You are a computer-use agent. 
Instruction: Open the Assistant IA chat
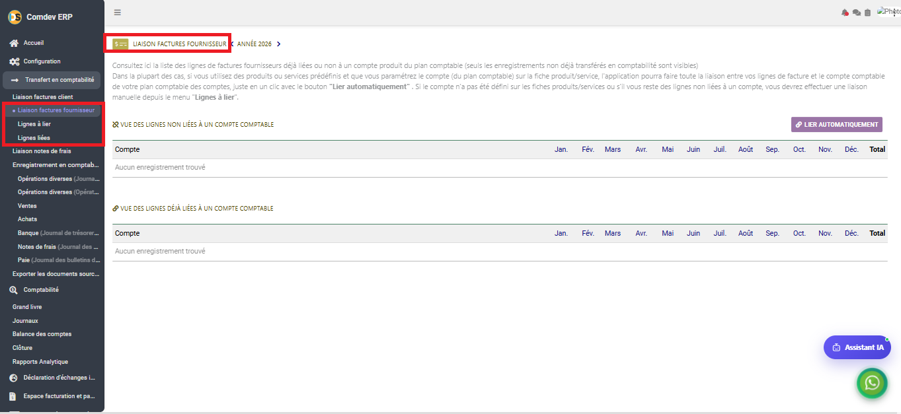coord(857,347)
